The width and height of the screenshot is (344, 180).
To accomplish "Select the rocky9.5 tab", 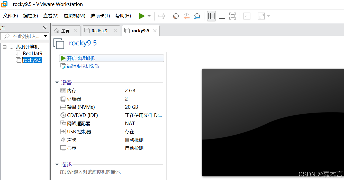I will pos(140,31).
